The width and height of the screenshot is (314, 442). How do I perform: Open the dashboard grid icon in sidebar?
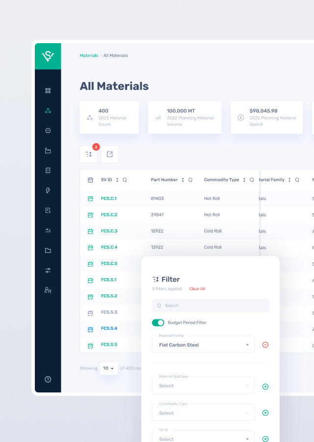click(x=48, y=91)
